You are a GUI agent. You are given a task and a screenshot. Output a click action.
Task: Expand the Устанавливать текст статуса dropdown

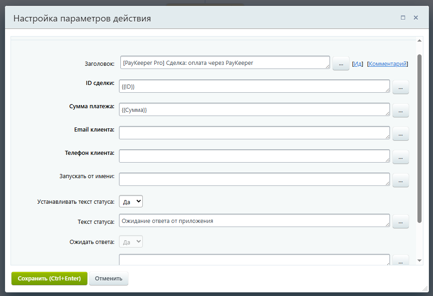(131, 201)
